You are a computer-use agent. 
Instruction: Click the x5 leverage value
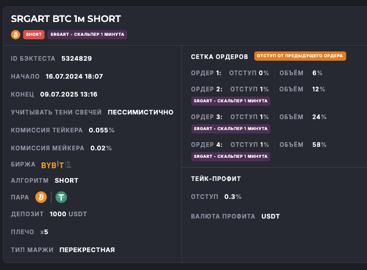[x=45, y=232]
